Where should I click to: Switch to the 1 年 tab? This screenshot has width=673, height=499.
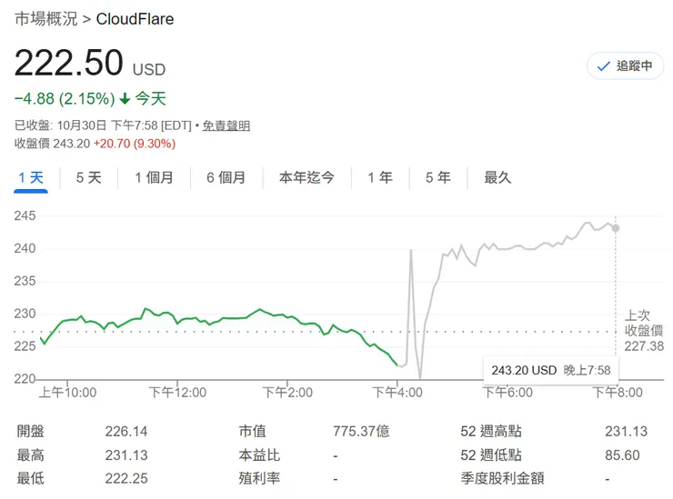[x=380, y=177]
